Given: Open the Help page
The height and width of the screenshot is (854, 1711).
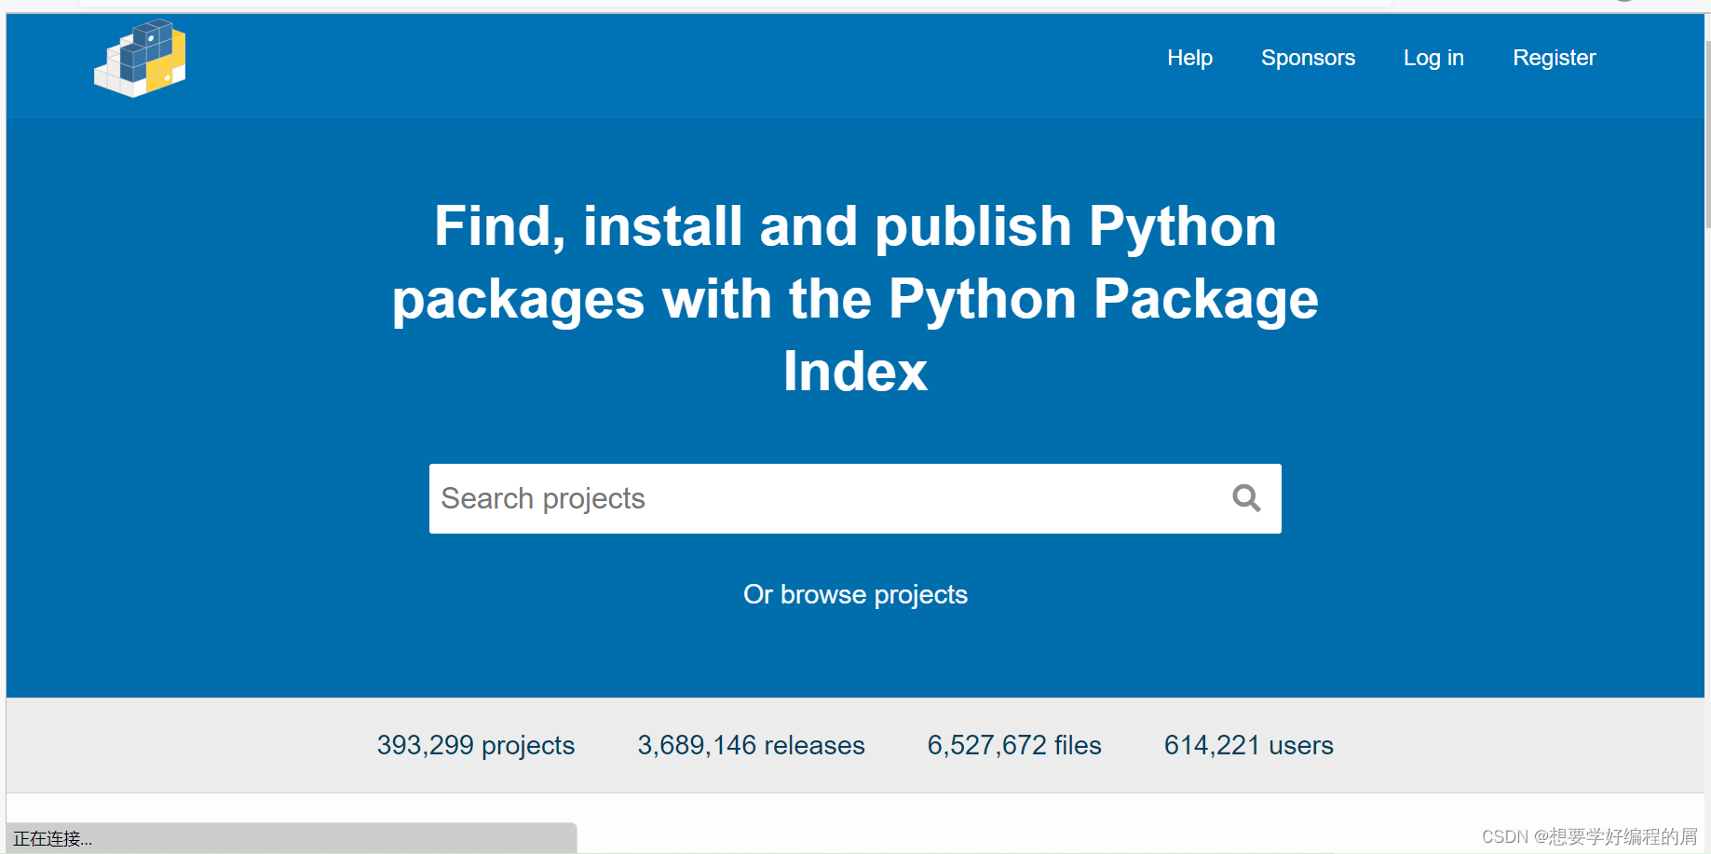Looking at the screenshot, I should coord(1189,58).
